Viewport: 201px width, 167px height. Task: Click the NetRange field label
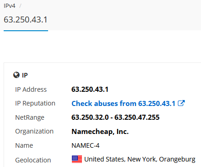30,117
